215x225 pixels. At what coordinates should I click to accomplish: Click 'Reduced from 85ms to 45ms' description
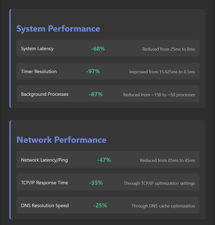coord(167,160)
